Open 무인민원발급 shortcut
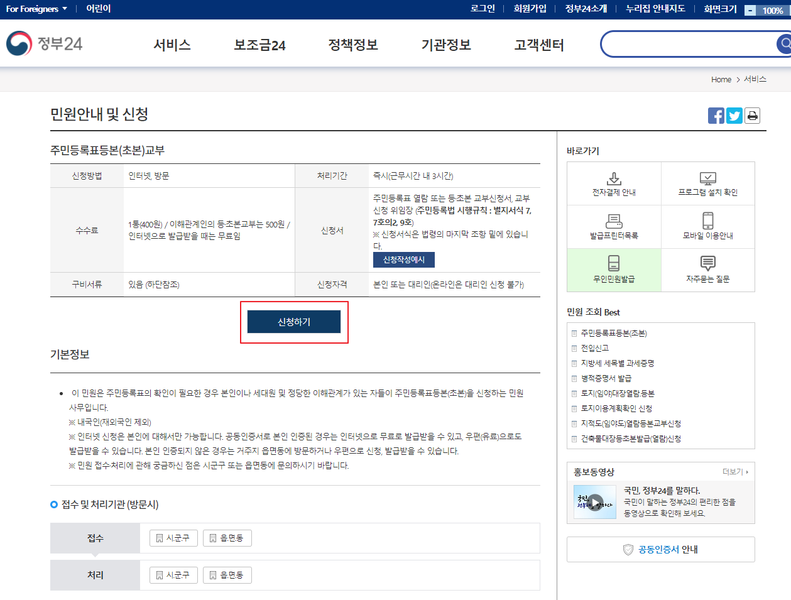 point(614,270)
